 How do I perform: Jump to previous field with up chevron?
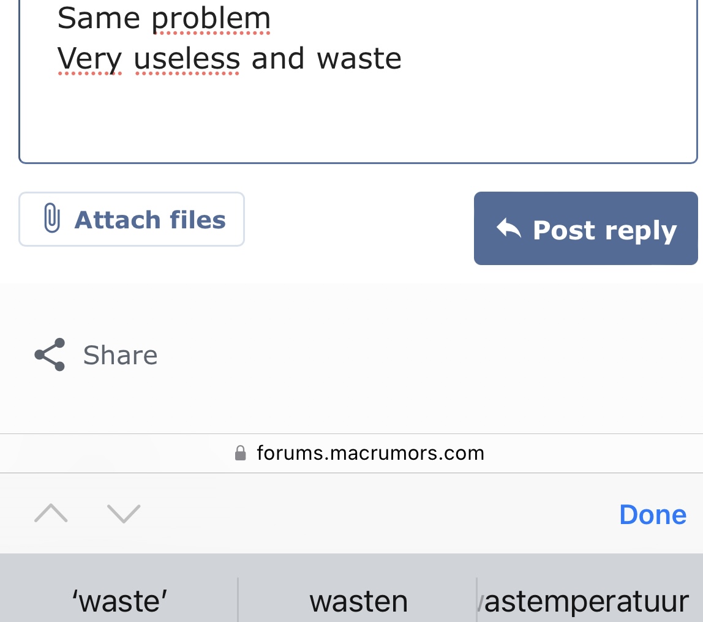point(51,514)
